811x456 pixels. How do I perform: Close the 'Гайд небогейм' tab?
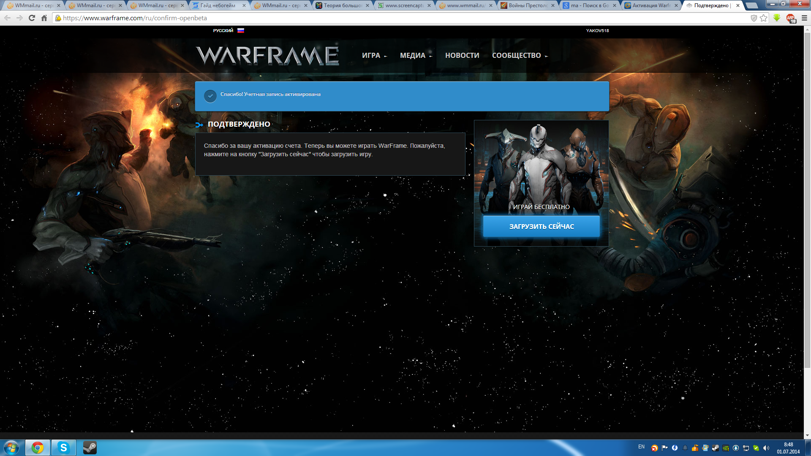coord(244,5)
